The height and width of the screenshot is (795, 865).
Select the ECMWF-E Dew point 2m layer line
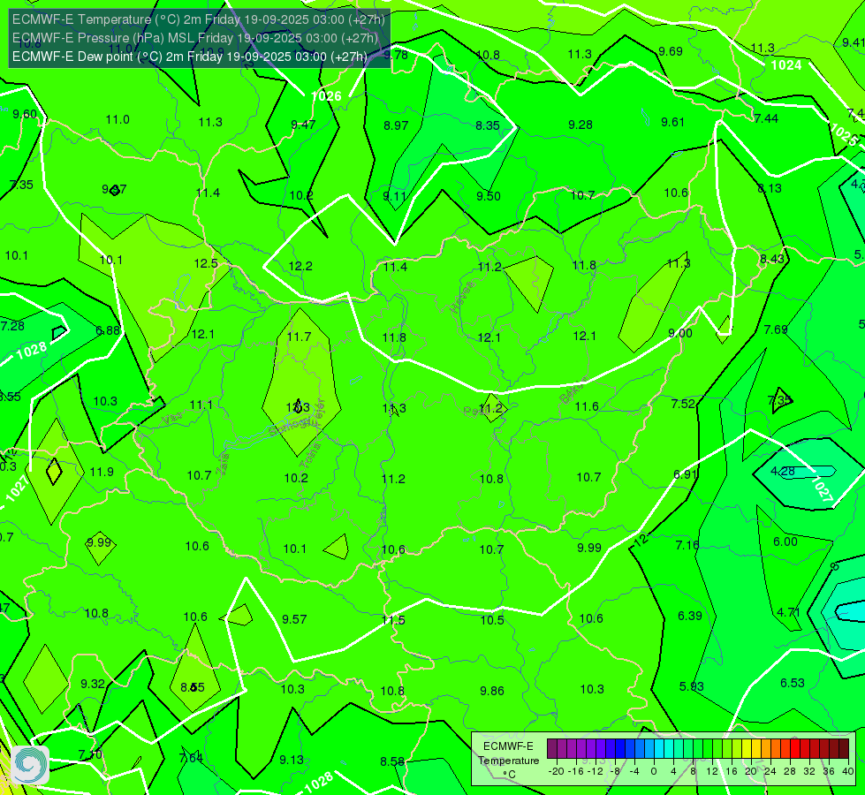pos(190,57)
